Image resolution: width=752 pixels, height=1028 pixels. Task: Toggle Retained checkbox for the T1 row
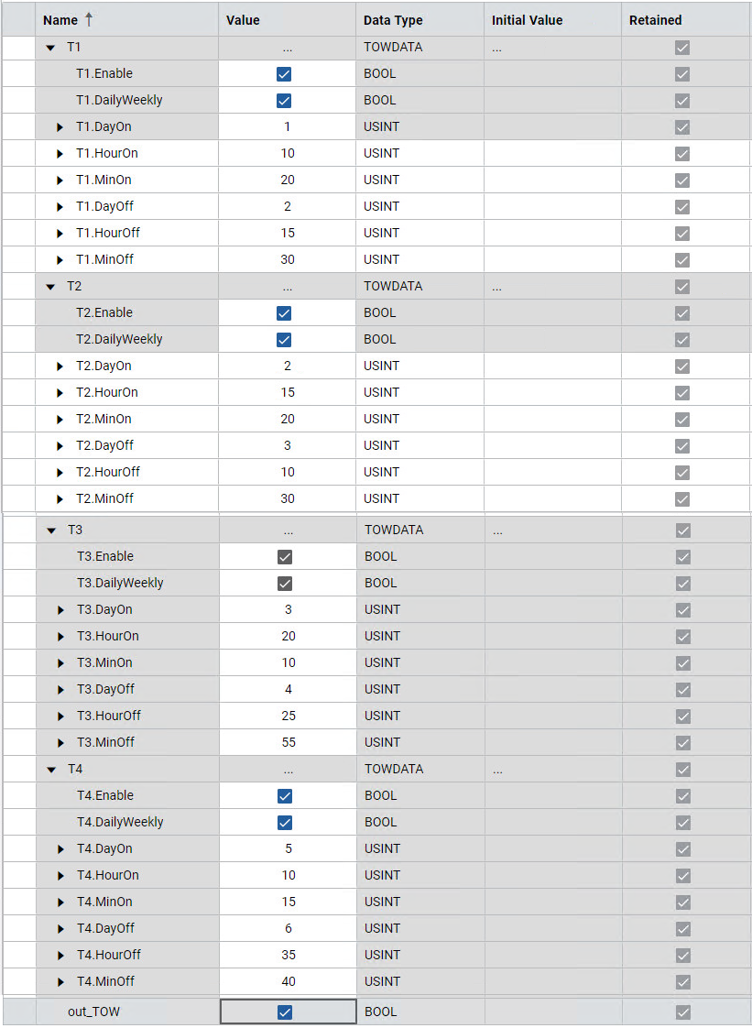pyautogui.click(x=682, y=48)
